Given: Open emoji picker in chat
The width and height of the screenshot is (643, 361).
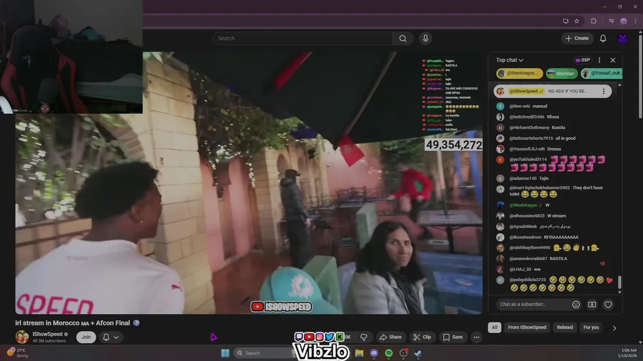Looking at the screenshot, I should pos(576,304).
